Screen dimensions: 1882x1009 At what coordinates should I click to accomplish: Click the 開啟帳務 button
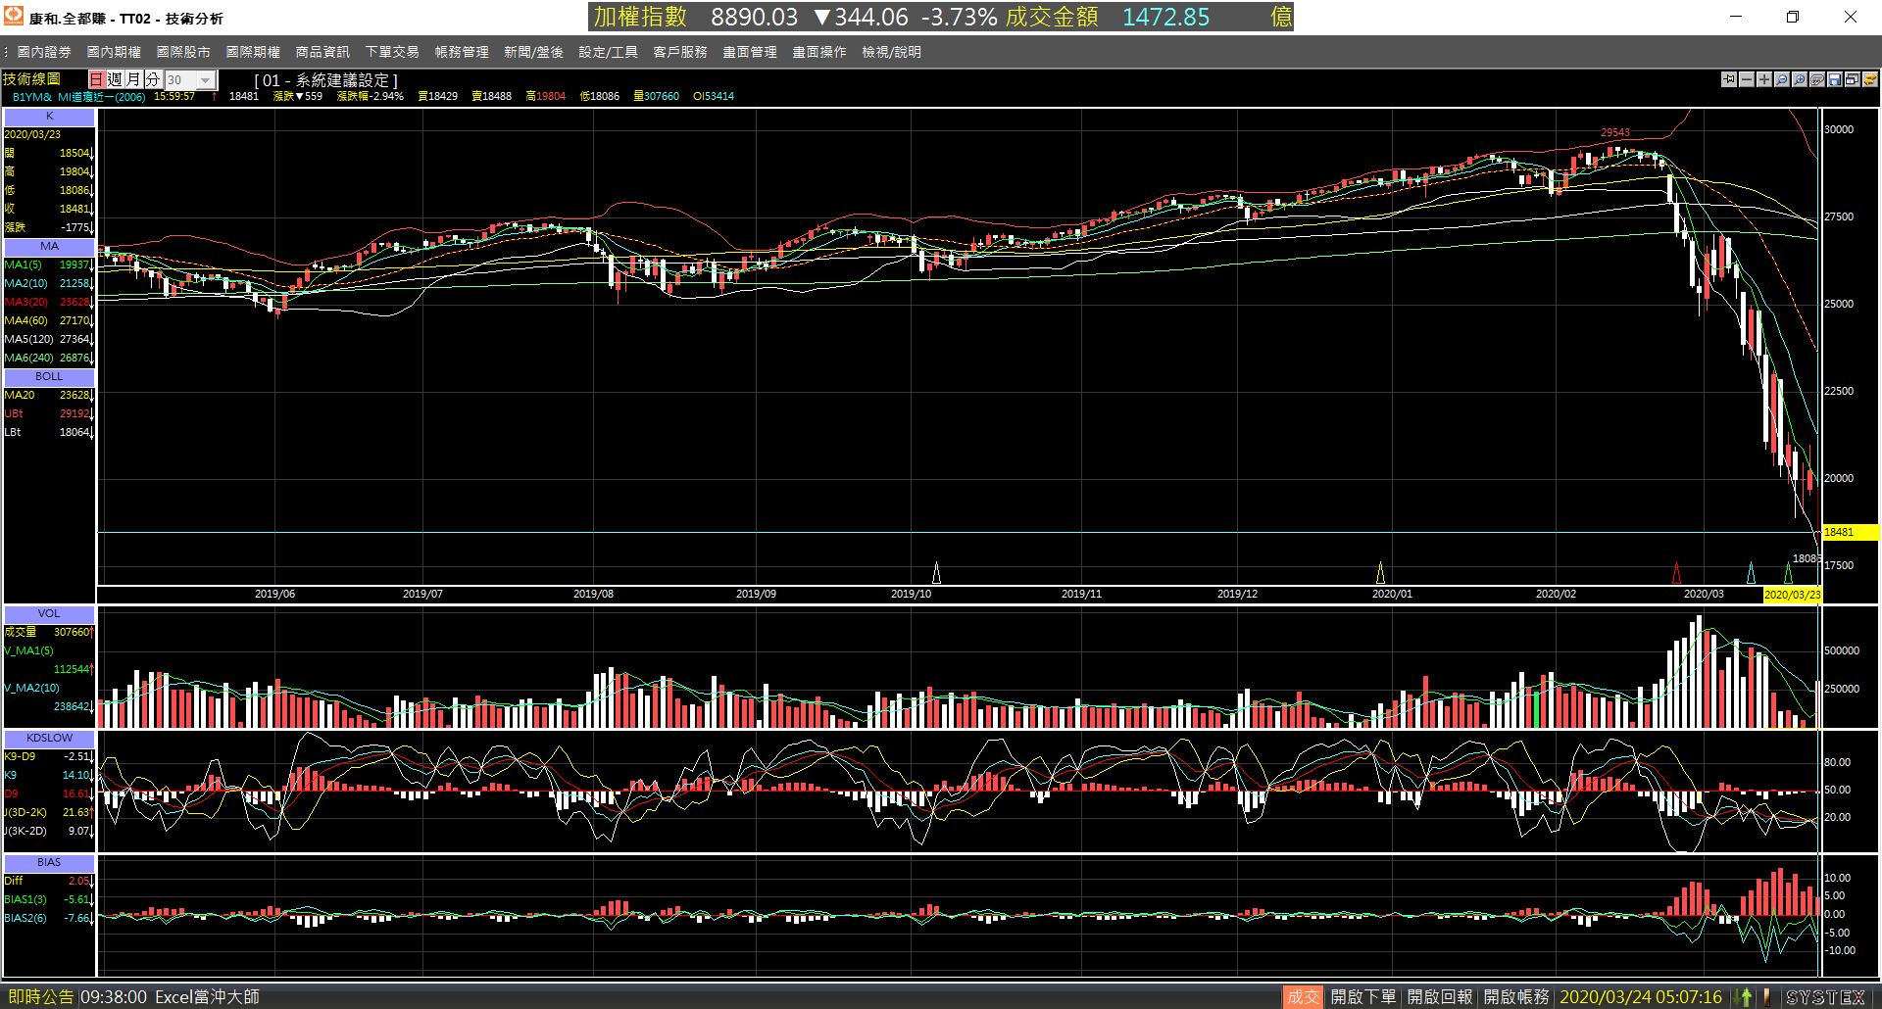click(1515, 997)
